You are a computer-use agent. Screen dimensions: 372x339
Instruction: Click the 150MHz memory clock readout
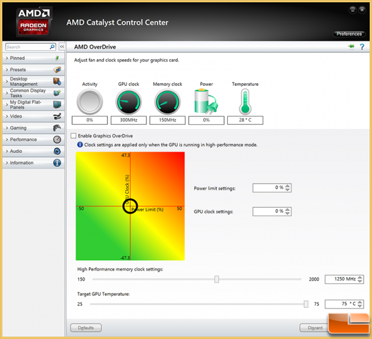coord(167,120)
